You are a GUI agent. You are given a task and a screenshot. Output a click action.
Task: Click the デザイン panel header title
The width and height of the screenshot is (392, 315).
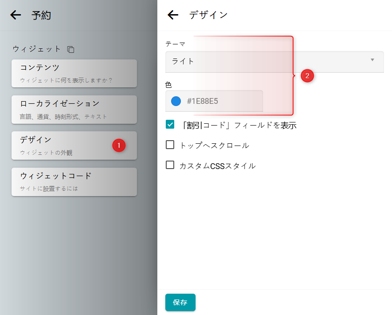tap(208, 15)
